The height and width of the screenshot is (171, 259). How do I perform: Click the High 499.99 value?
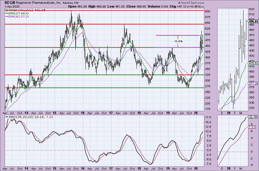[97, 7]
